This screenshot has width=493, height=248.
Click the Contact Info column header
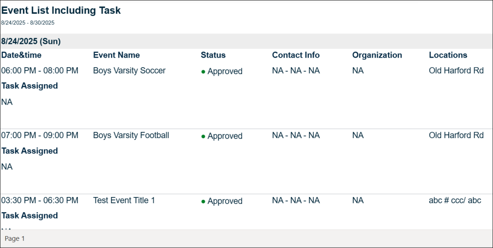(296, 55)
